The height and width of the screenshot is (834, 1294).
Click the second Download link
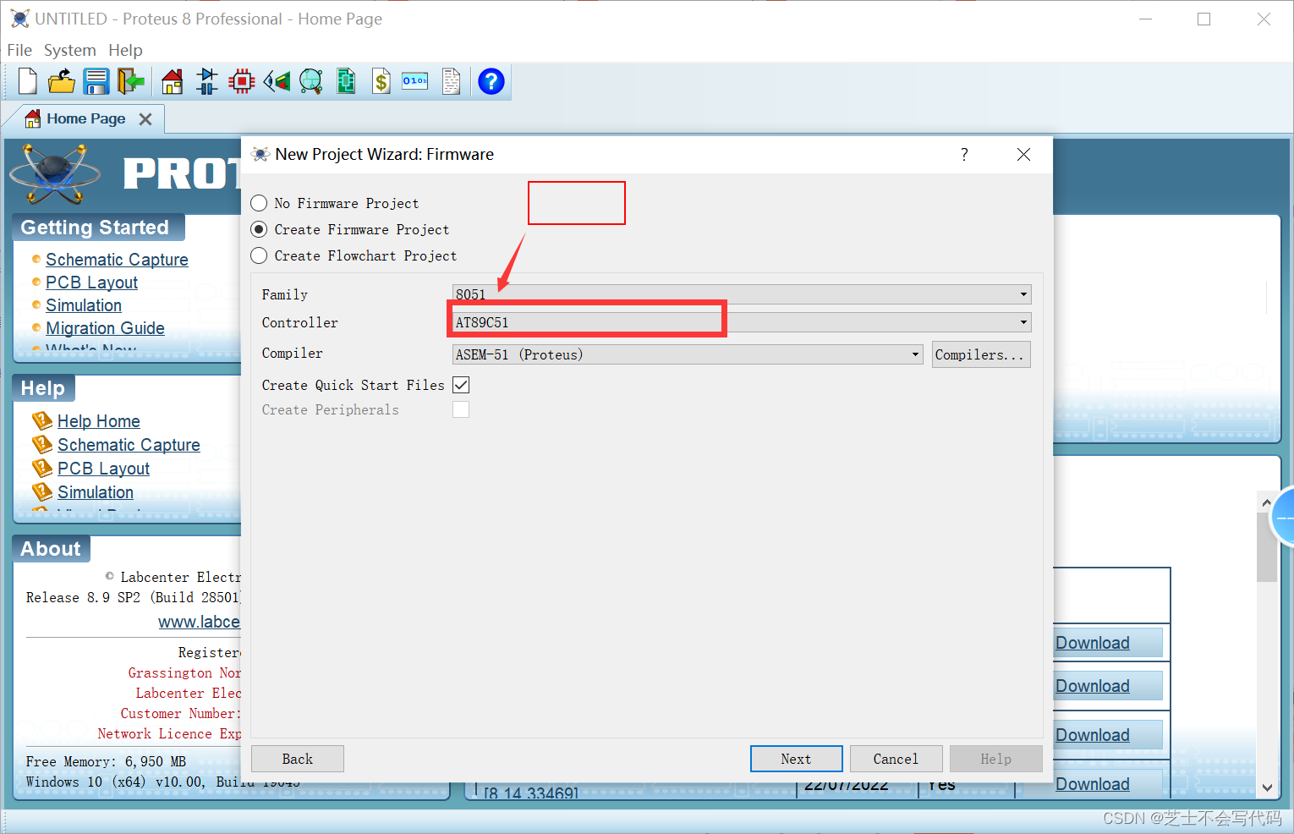1092,686
